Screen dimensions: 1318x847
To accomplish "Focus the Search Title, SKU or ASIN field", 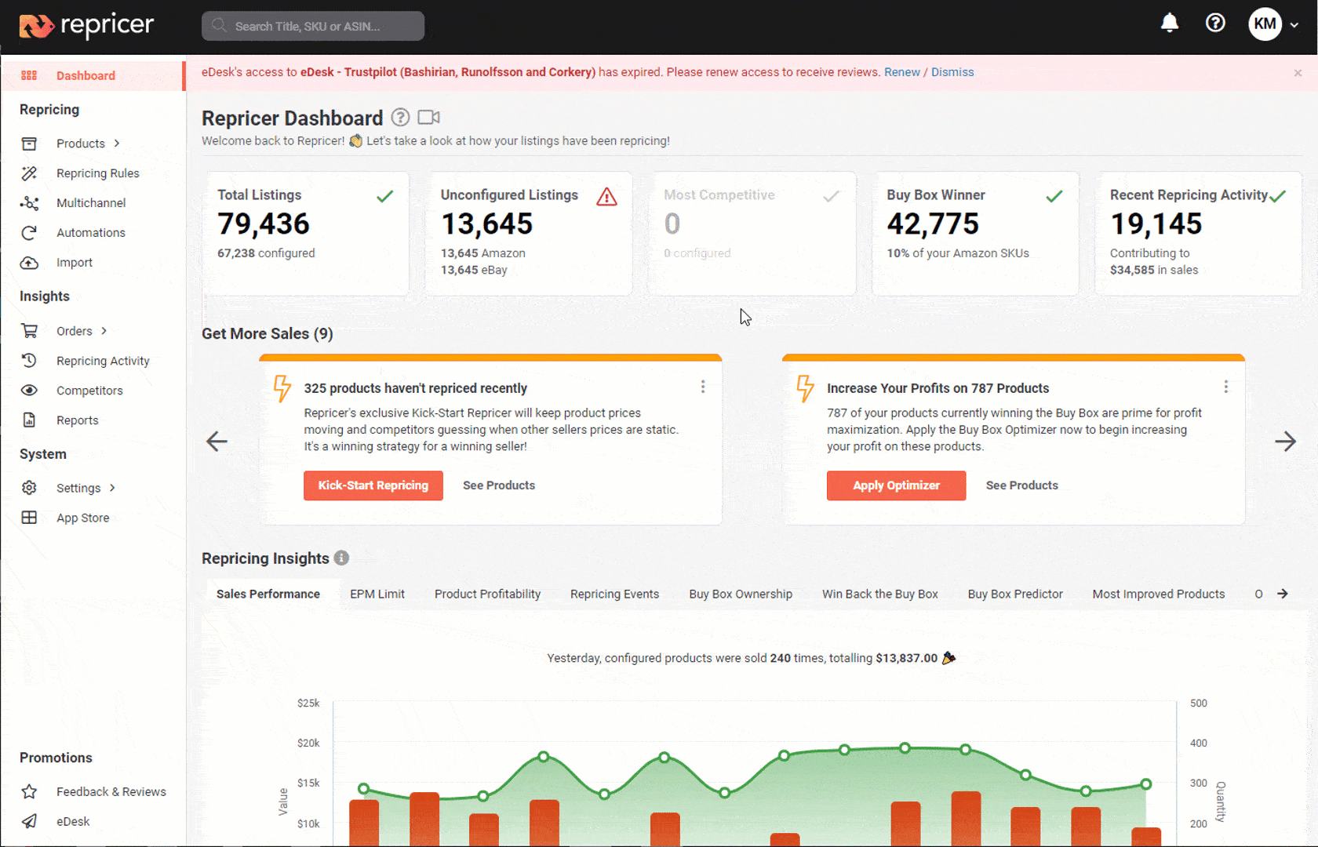I will 313,26.
